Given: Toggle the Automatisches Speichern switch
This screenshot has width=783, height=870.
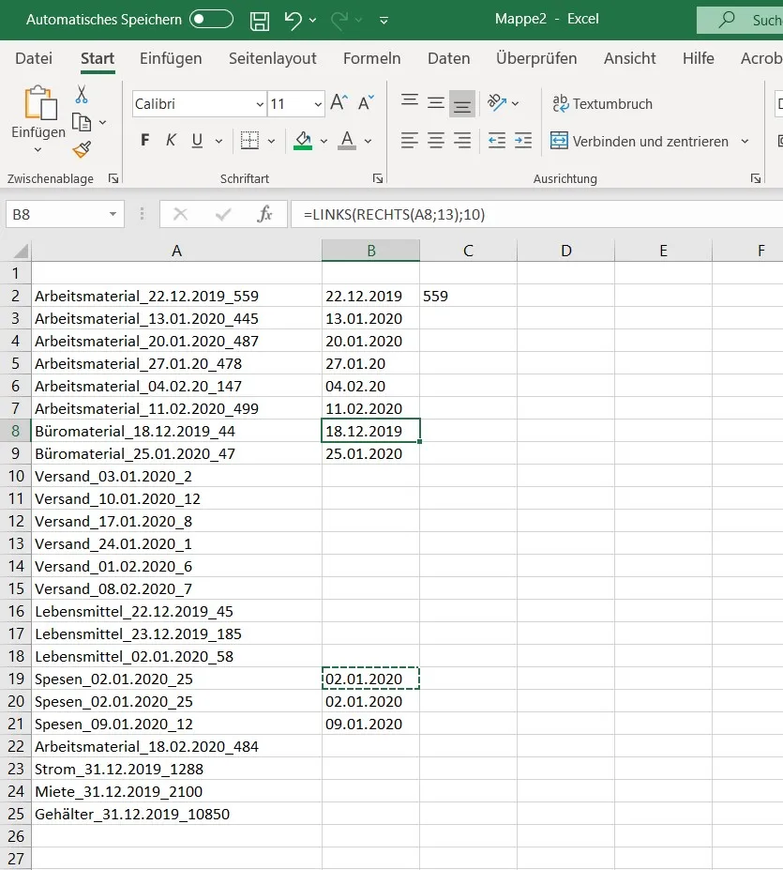Looking at the screenshot, I should [211, 20].
